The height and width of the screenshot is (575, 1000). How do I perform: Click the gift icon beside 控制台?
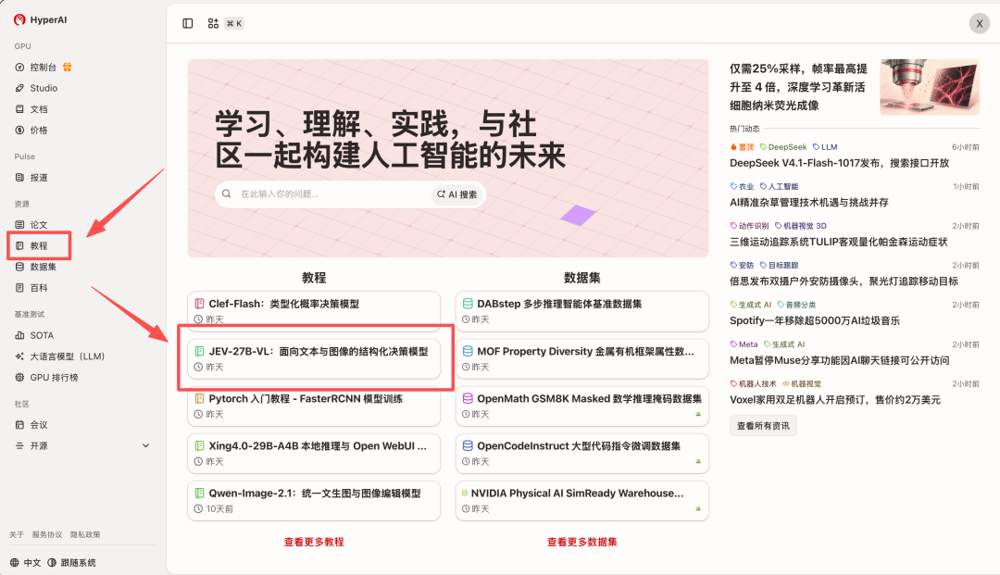68,67
